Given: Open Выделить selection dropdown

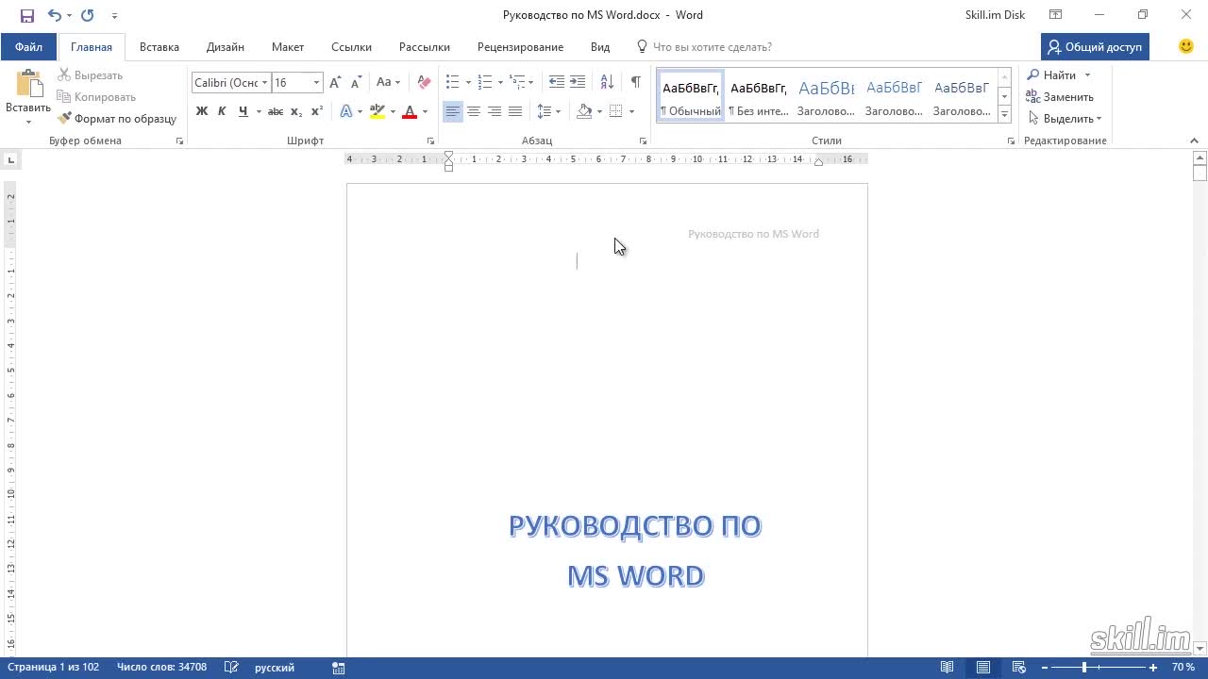Looking at the screenshot, I should (1065, 119).
